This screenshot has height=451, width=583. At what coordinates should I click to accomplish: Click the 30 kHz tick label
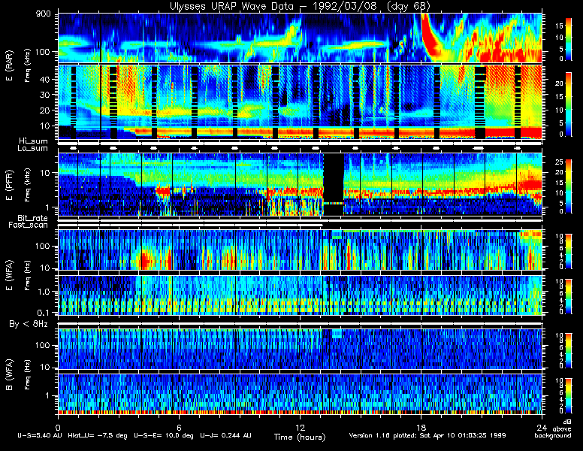(44, 95)
